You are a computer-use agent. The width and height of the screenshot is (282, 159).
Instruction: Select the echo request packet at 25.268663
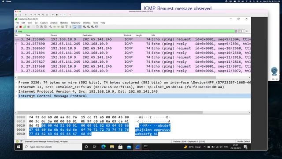click(133, 48)
